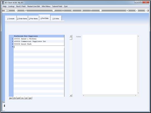Click the Del button under supplier list

pos(30,98)
